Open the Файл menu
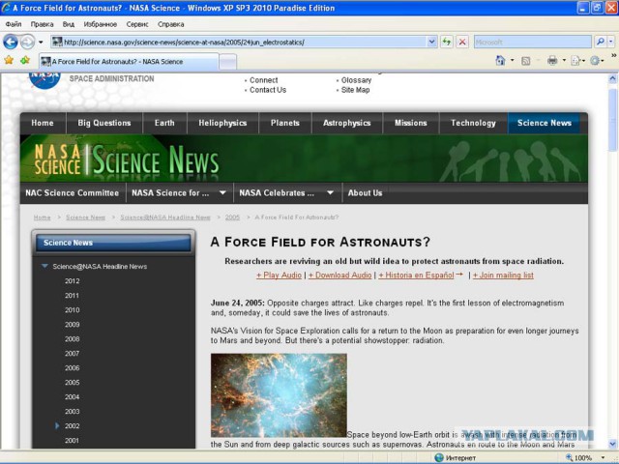The height and width of the screenshot is (464, 619). pyautogui.click(x=14, y=24)
